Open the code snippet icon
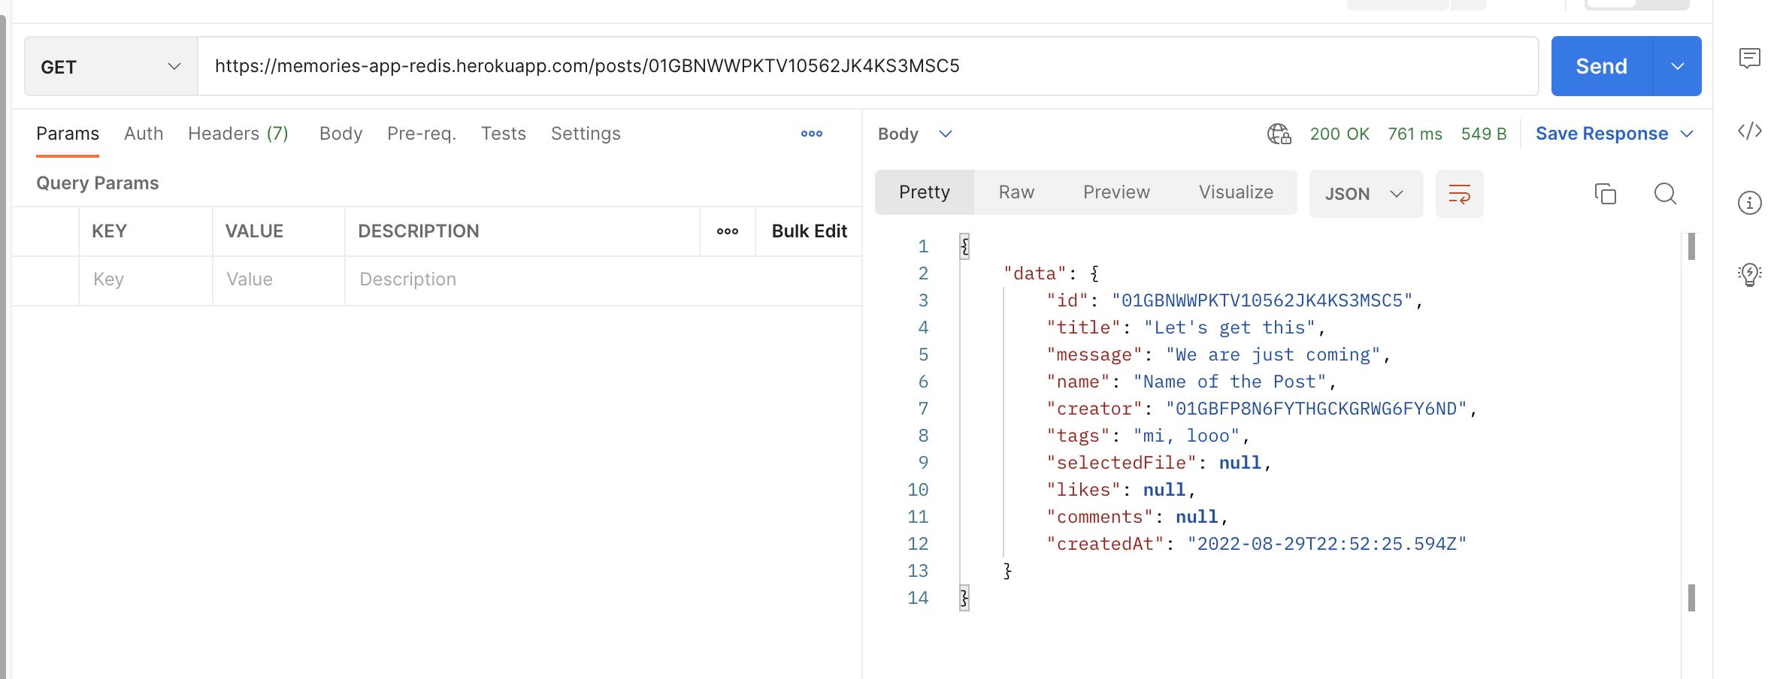This screenshot has width=1780, height=679. 1749,131
